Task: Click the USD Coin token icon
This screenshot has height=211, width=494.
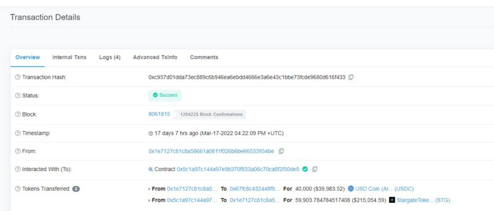Action: 351,188
